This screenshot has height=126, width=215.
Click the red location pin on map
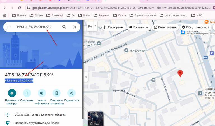180,73
